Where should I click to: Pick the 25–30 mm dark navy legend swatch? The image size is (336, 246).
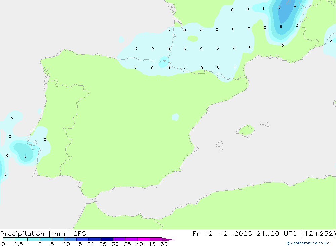(x=107, y=239)
